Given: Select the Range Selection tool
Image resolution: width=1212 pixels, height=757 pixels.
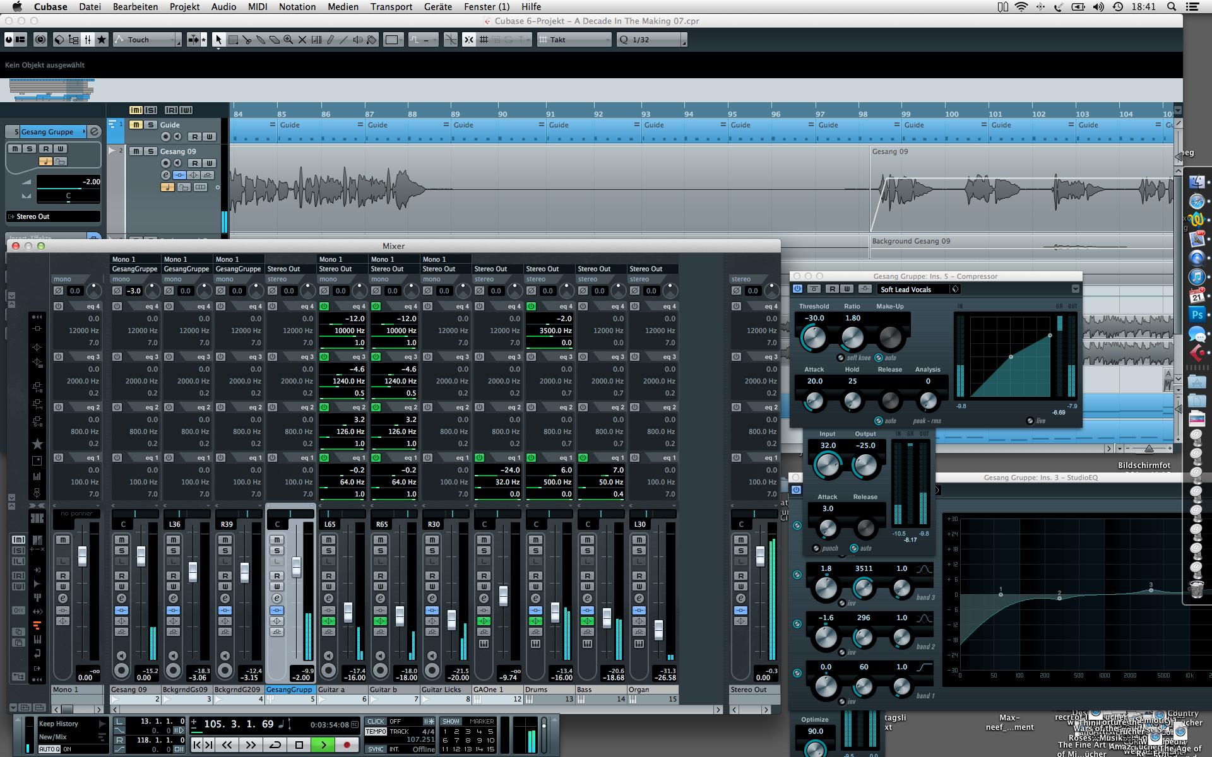Looking at the screenshot, I should [x=233, y=40].
